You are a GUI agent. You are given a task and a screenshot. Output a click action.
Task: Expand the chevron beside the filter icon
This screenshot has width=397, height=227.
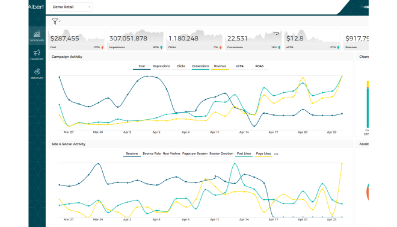pyautogui.click(x=60, y=21)
